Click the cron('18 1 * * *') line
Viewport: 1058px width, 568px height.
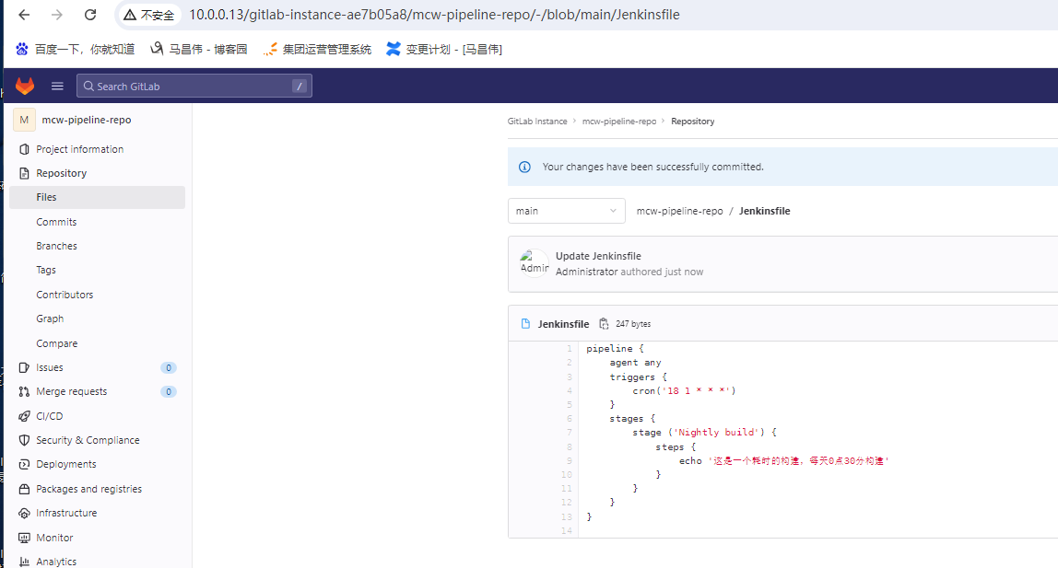[684, 391]
